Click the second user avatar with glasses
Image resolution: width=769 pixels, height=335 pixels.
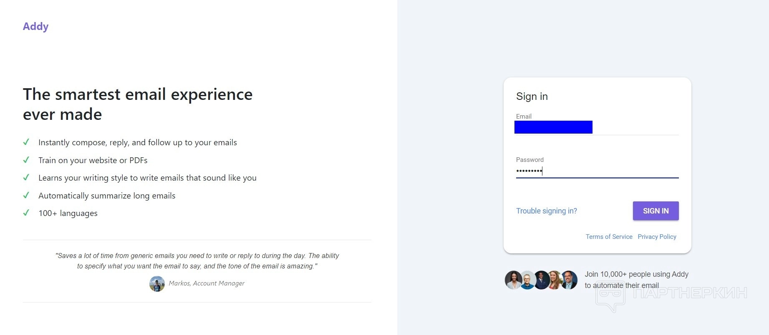(527, 280)
